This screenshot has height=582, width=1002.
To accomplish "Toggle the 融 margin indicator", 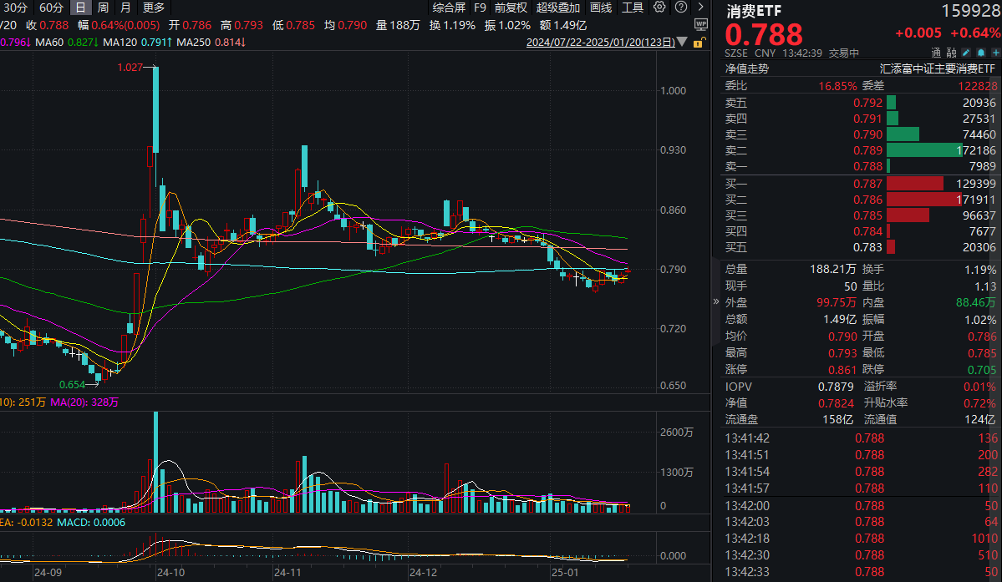I will [951, 52].
